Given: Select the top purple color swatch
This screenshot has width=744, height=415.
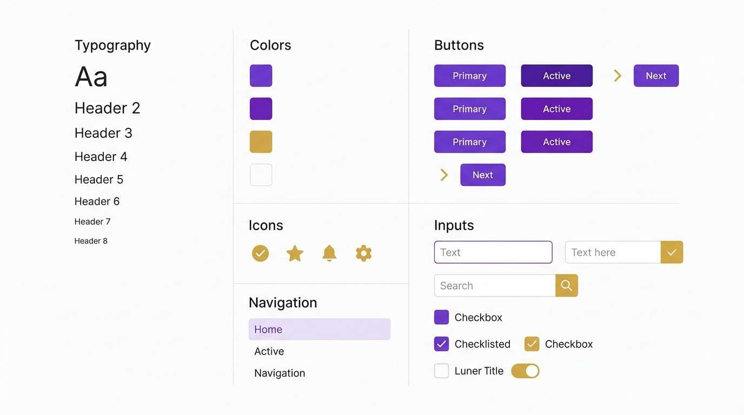Looking at the screenshot, I should 261,76.
